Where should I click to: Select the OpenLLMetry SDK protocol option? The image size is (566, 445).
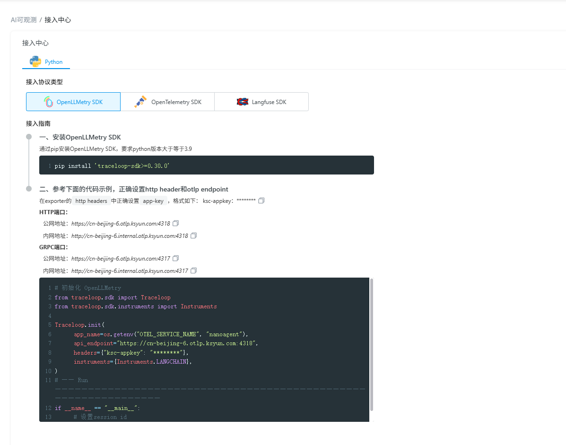coord(73,102)
